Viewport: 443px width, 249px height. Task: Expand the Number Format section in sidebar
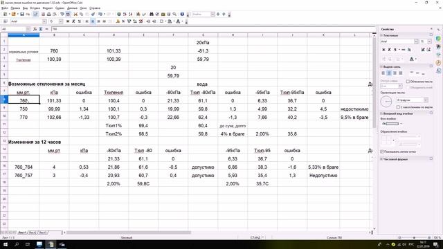[x=381, y=159]
